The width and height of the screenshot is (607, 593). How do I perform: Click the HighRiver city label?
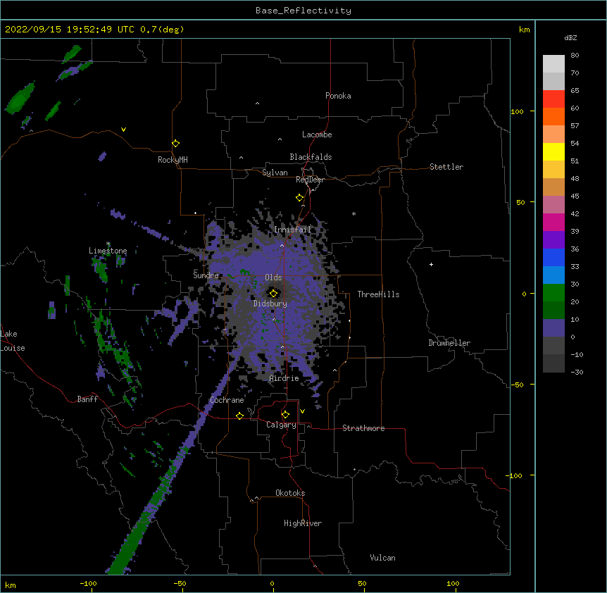click(303, 523)
